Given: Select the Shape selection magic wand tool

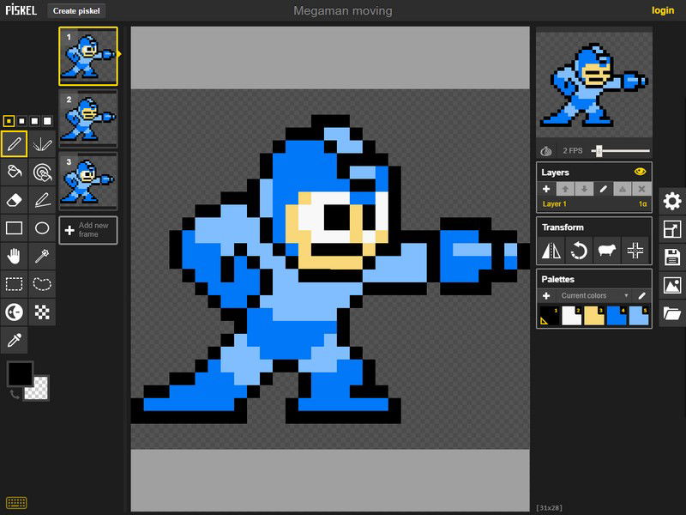Looking at the screenshot, I should tap(42, 256).
